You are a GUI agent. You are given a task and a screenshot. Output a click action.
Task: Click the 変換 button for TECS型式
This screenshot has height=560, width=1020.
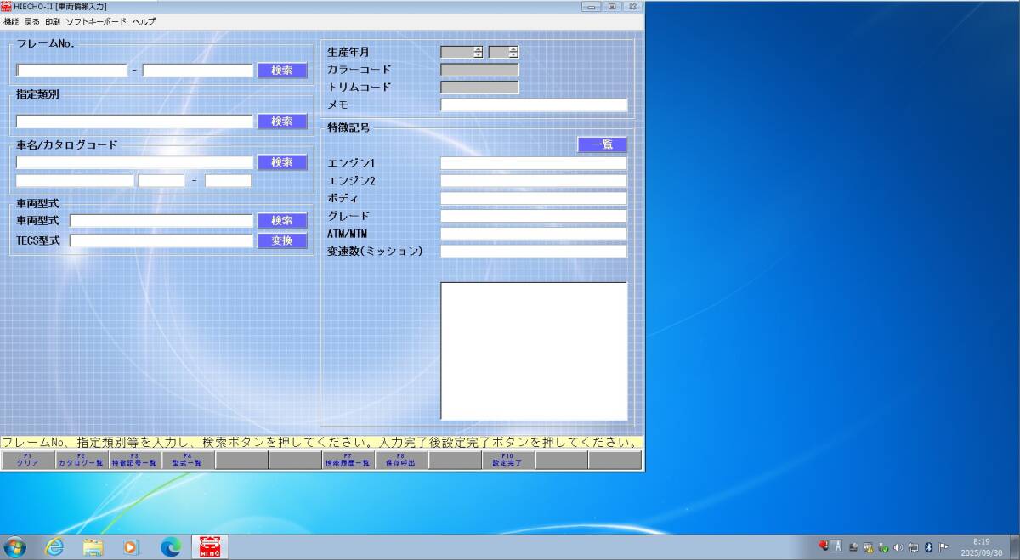282,240
